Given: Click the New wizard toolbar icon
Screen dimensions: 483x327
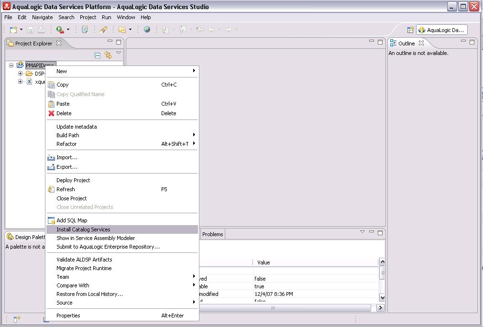Looking at the screenshot, I should coord(14,30).
